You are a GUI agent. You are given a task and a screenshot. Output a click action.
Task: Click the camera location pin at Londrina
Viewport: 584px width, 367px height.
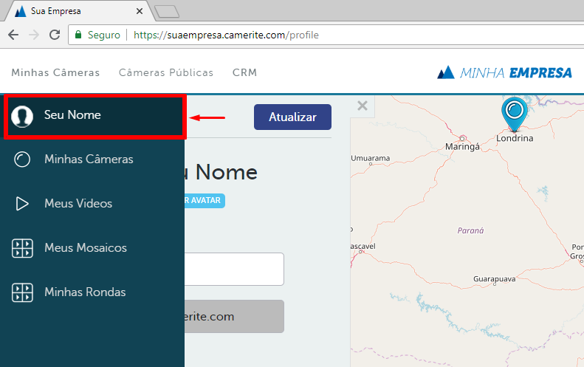(515, 113)
